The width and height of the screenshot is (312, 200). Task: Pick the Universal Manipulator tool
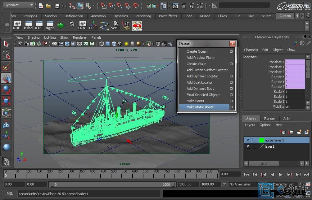tap(7, 112)
